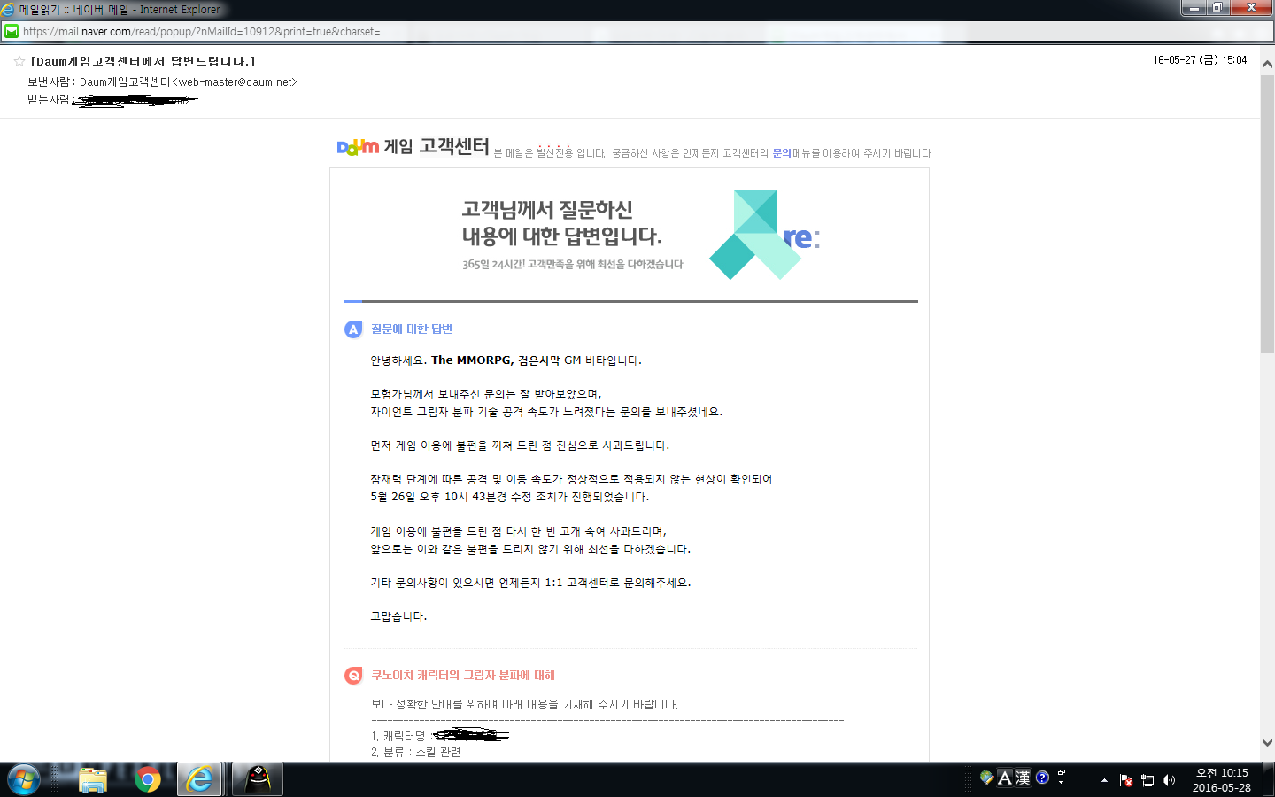Click the 게임 고객센터 title text
The image size is (1275, 797).
pyautogui.click(x=437, y=146)
